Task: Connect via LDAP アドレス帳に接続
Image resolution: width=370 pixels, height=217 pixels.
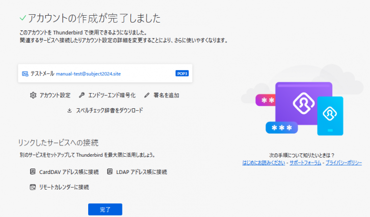Action: (x=142, y=172)
